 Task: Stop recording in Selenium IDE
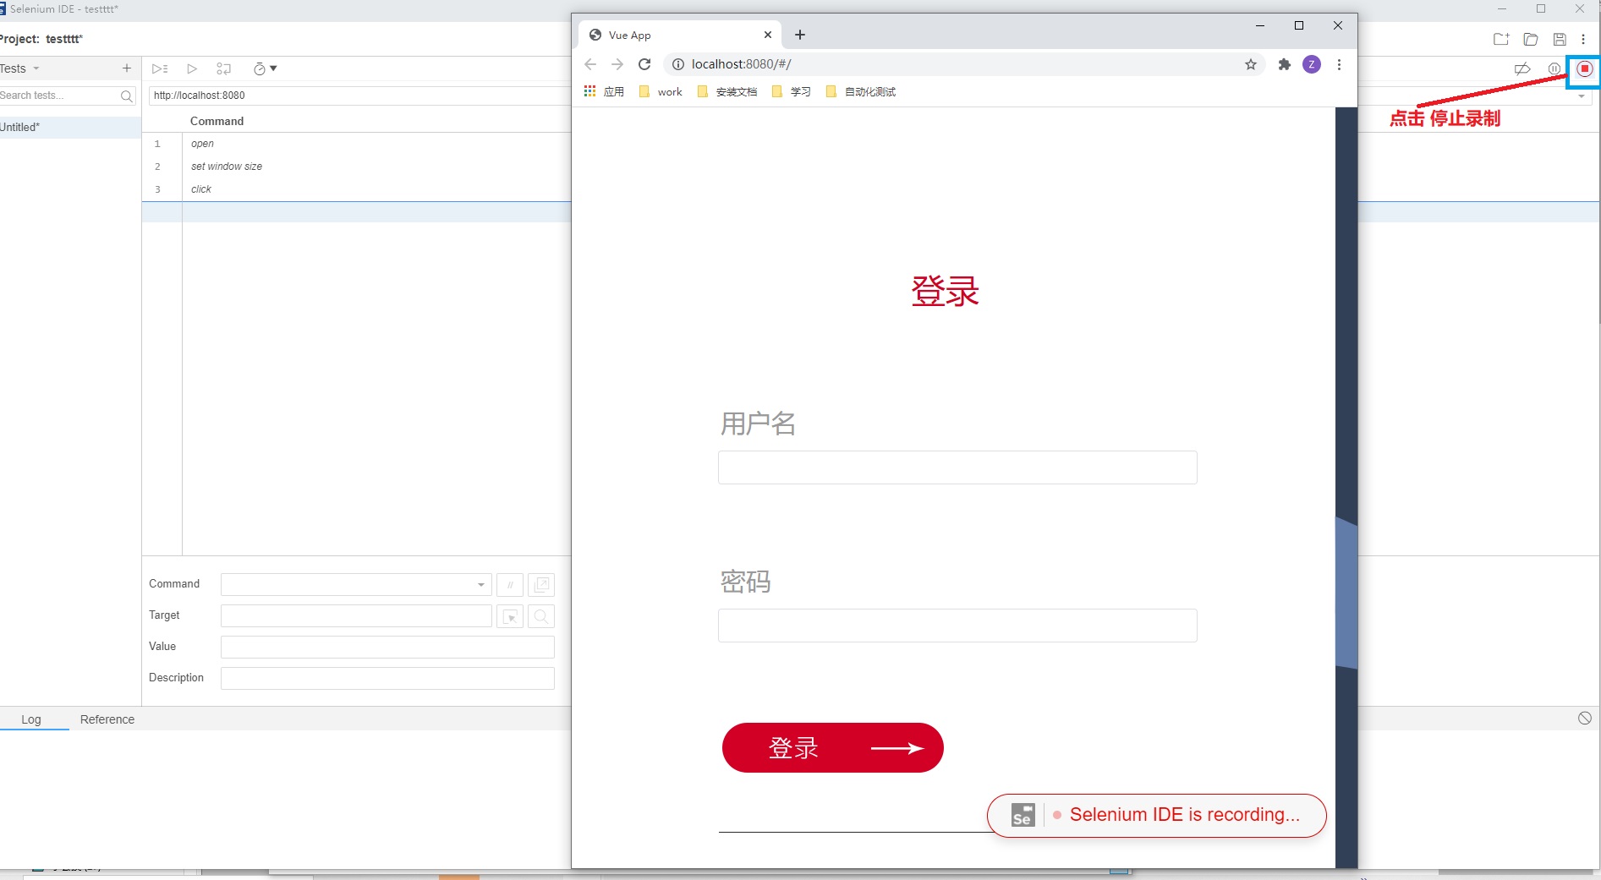tap(1585, 69)
